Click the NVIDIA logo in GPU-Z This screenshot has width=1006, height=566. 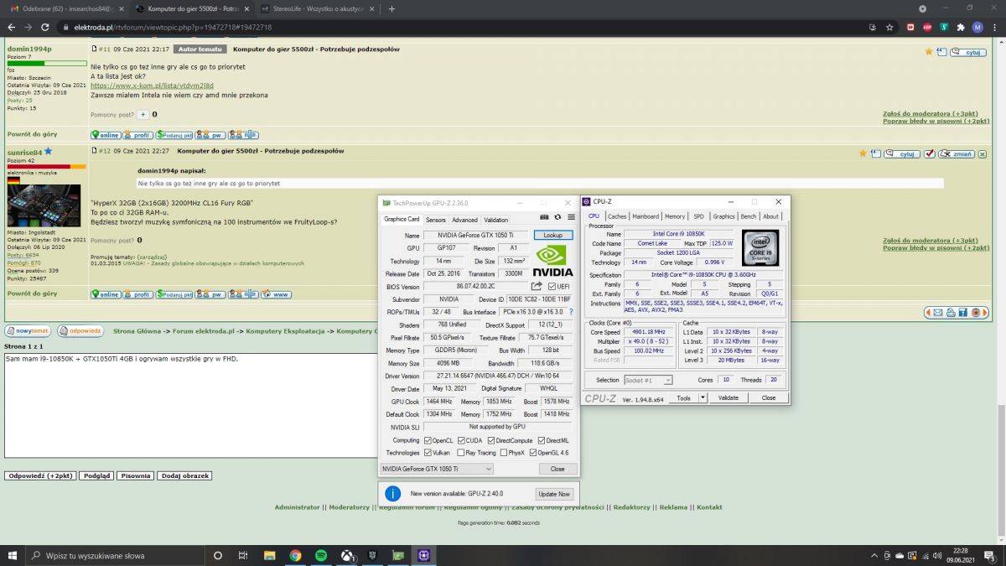(553, 259)
